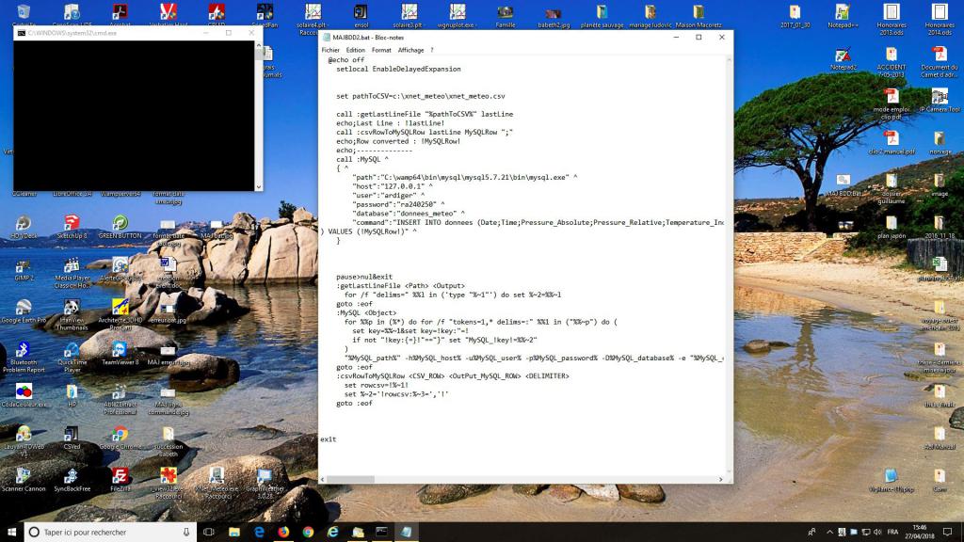Open SketchUp 8 desktop shortcut
Image resolution: width=964 pixels, height=542 pixels.
tap(72, 227)
